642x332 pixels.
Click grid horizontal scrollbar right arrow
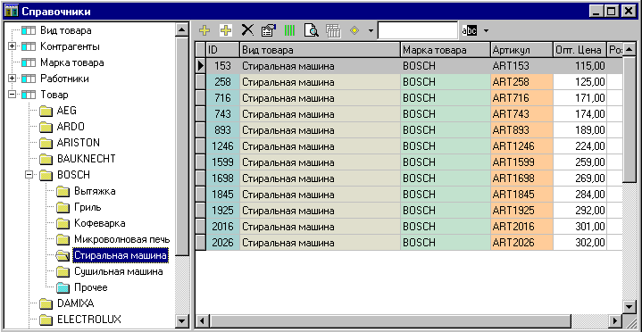coord(615,320)
